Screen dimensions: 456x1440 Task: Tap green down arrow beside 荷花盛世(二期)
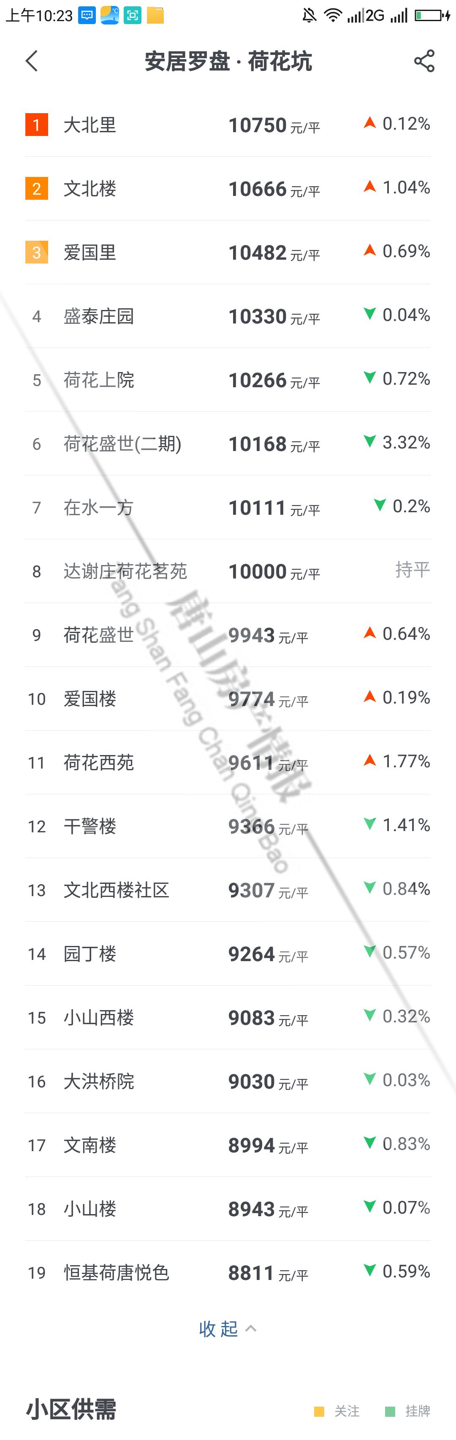pyautogui.click(x=369, y=442)
